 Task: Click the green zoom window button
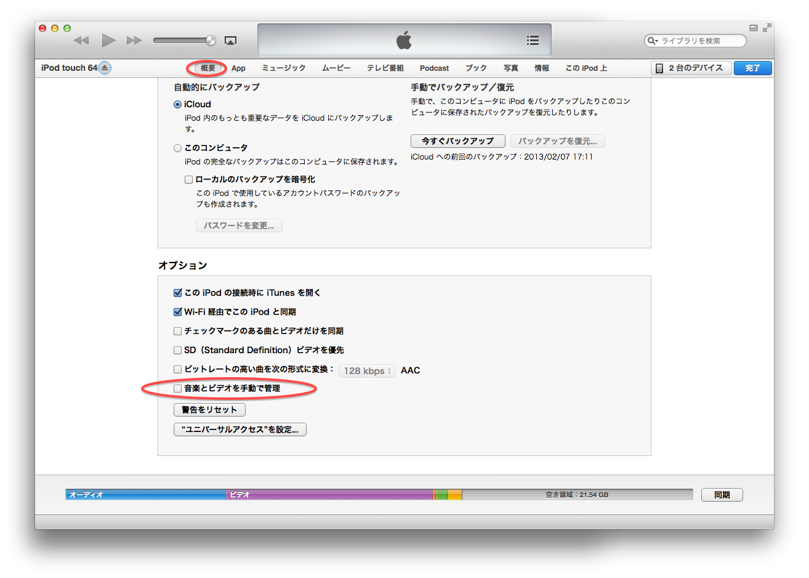(x=67, y=28)
